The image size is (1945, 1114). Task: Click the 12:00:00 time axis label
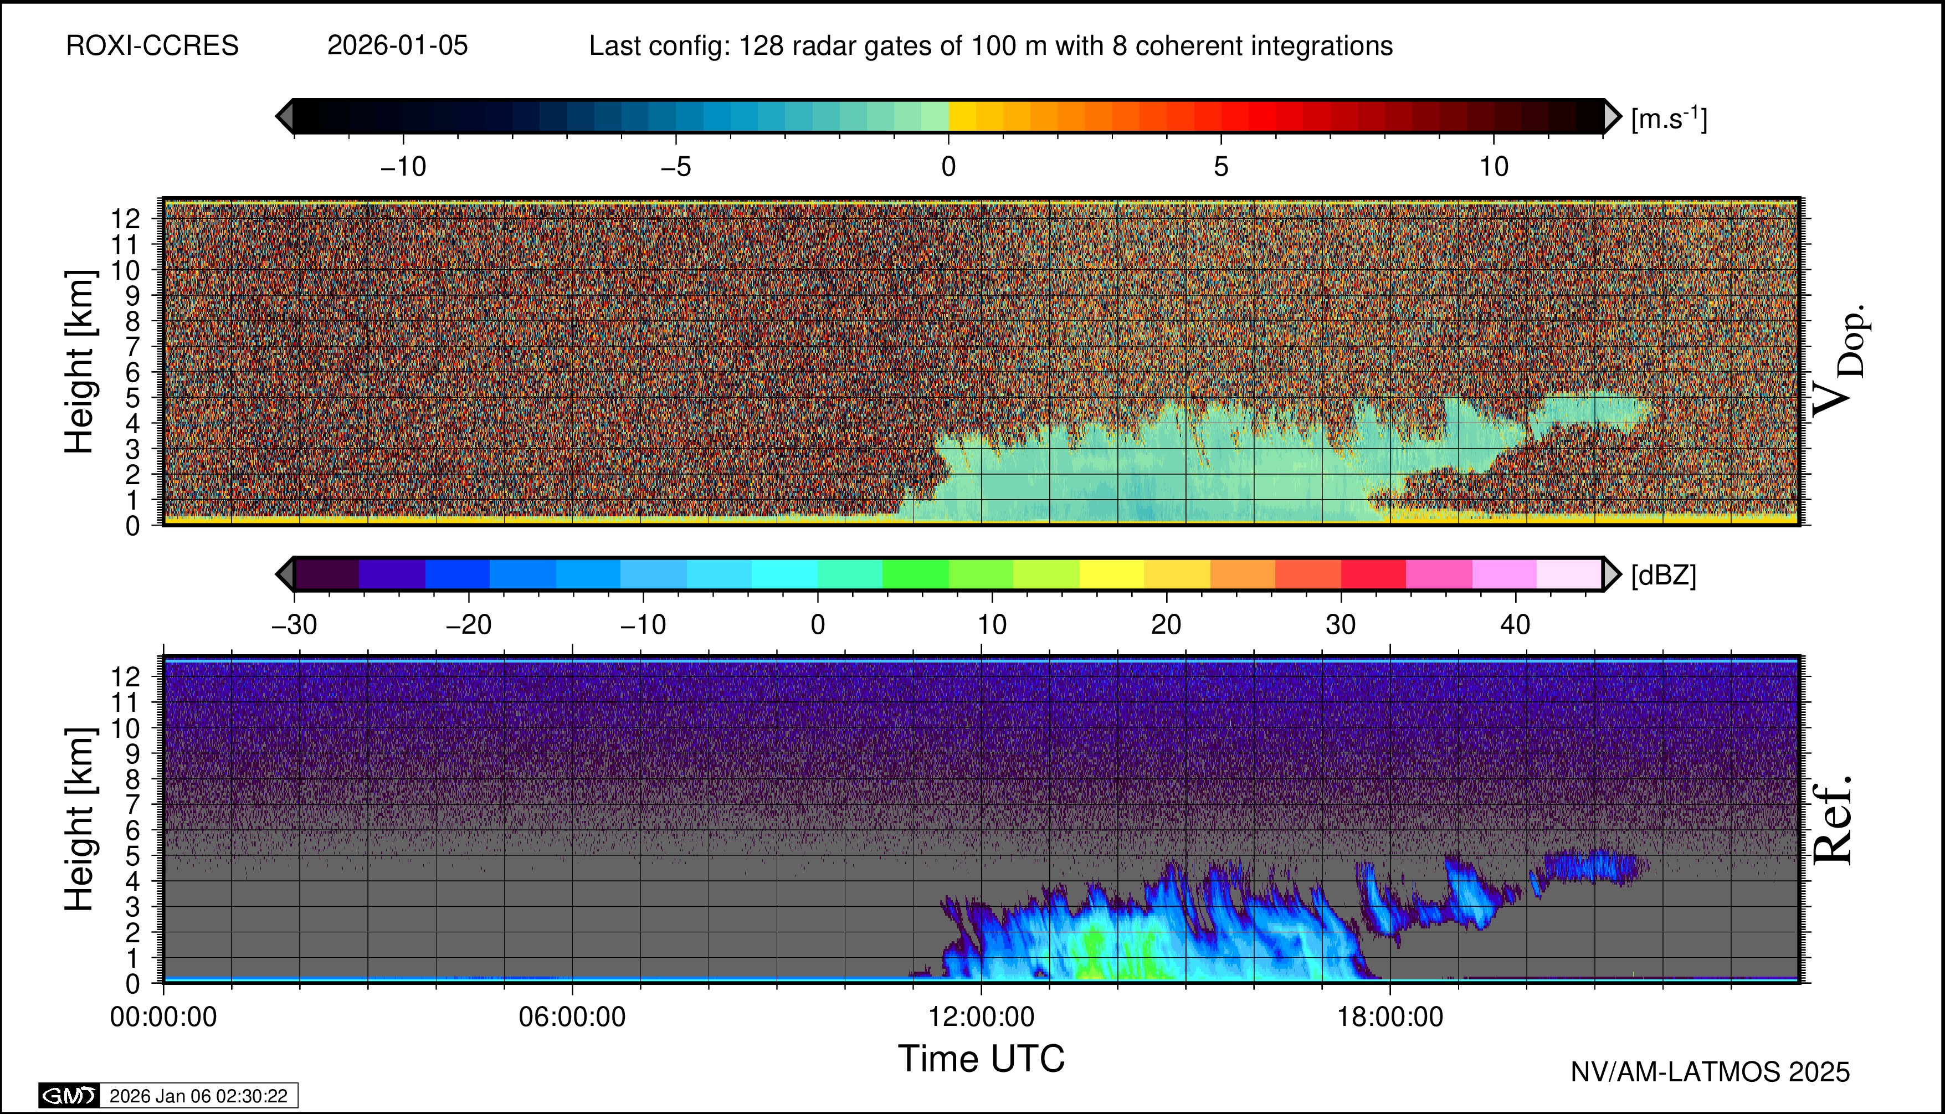[x=981, y=1018]
